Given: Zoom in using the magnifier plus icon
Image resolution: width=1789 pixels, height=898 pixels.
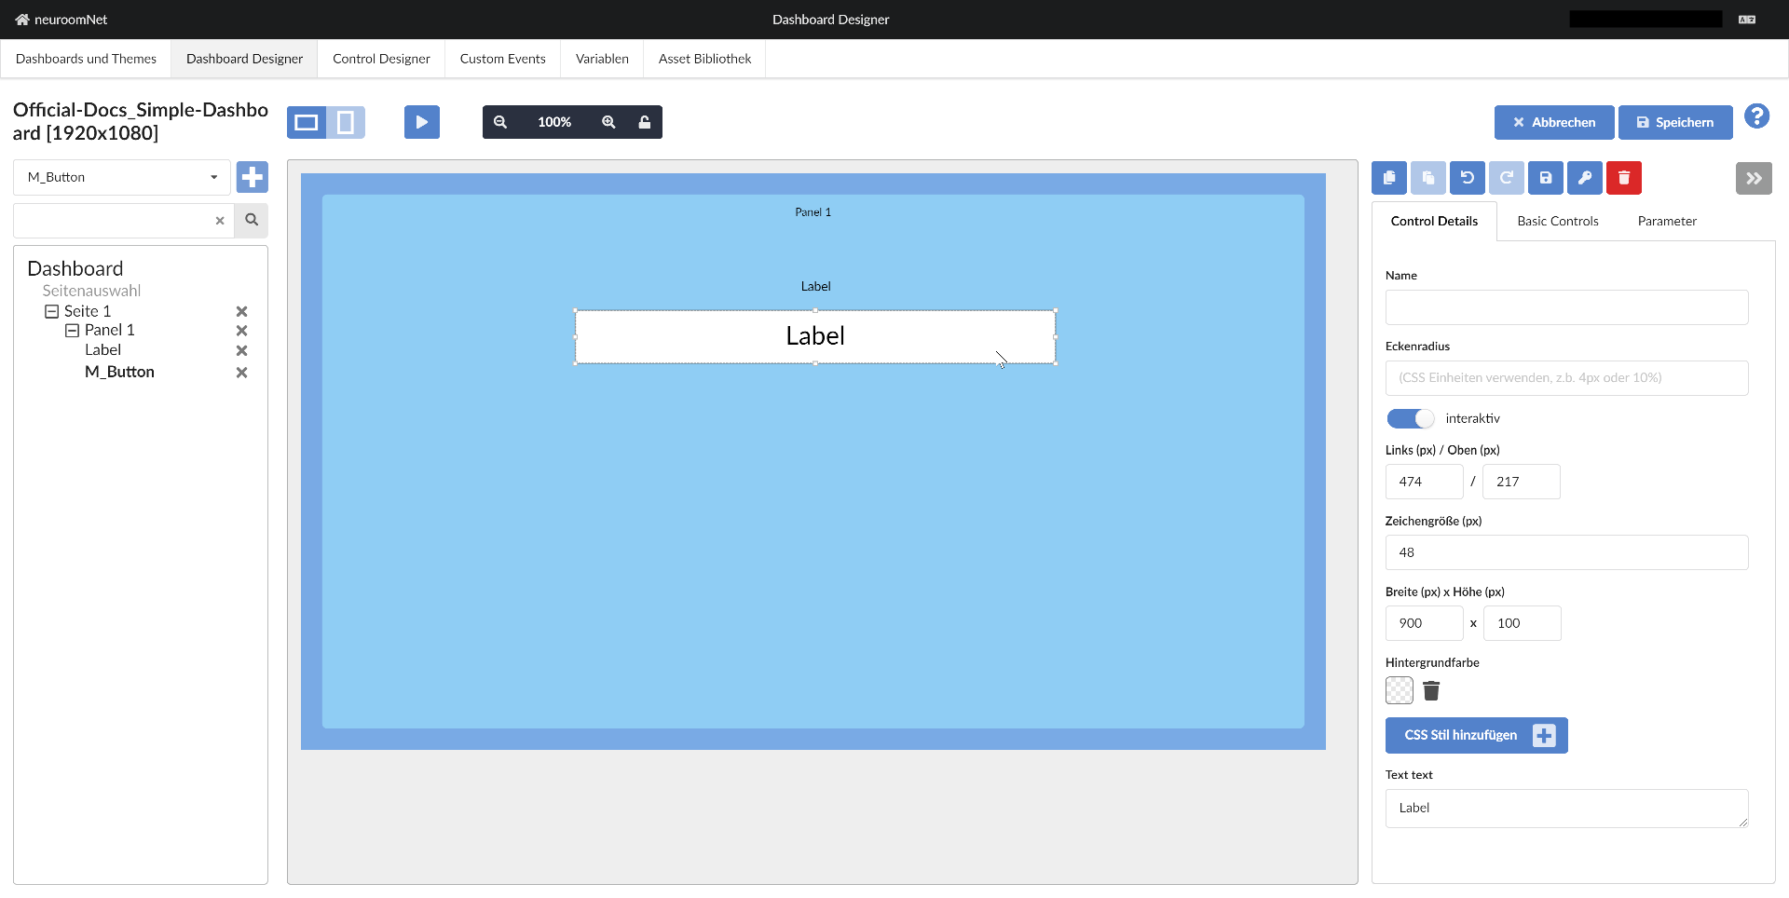Looking at the screenshot, I should (608, 122).
